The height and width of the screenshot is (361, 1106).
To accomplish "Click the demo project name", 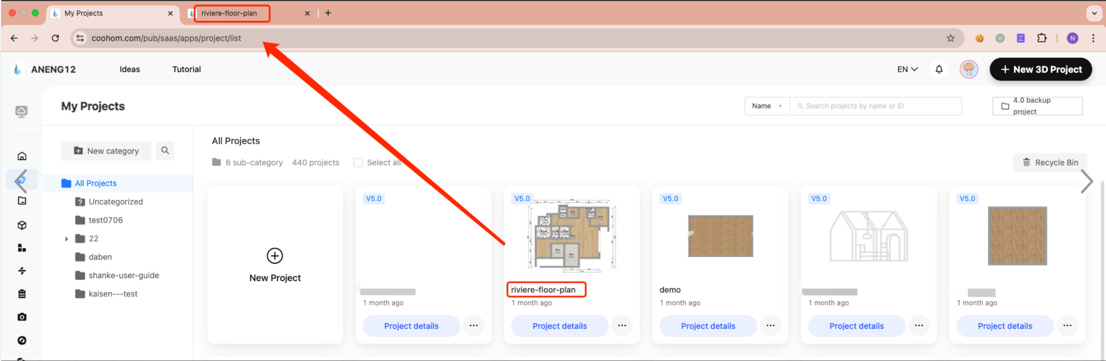I will tap(670, 290).
